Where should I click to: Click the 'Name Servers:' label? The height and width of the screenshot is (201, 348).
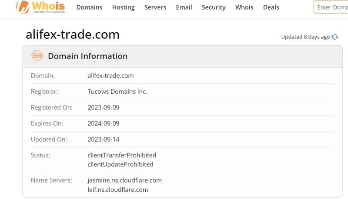tap(51, 181)
